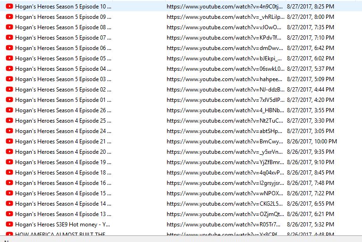
Task: Click YouTube icon for Season 4 Episode 14
Action: pos(9,203)
